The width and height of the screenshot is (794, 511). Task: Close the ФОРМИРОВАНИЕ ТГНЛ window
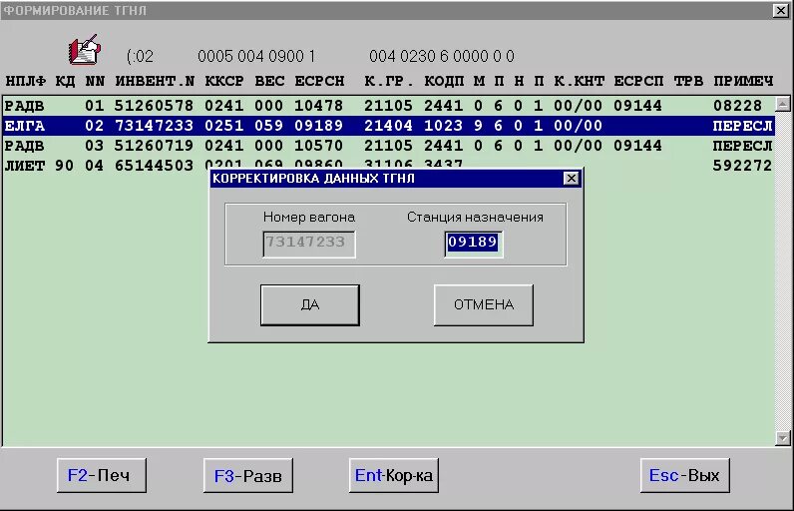pos(780,10)
